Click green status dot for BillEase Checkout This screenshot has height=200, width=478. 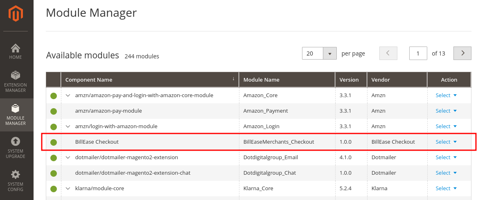pos(54,142)
